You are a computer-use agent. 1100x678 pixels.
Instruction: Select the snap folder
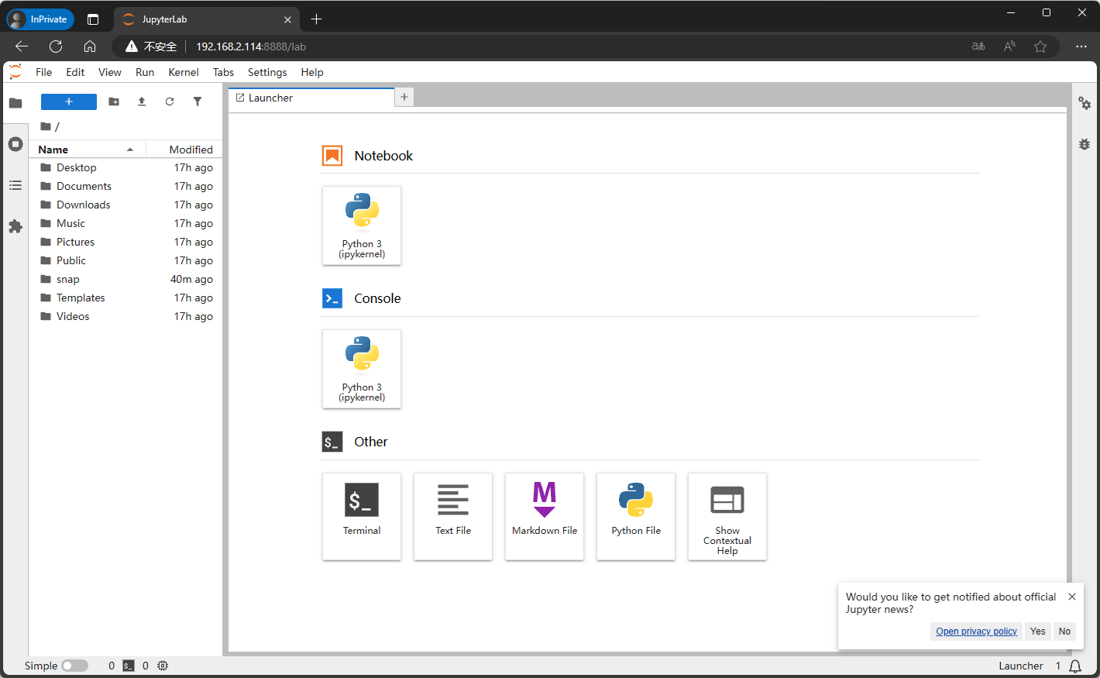click(125, 279)
